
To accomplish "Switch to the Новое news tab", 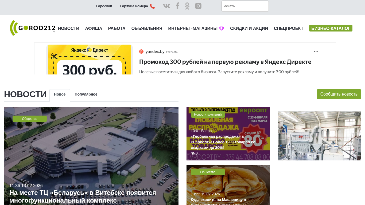I will 60,94.
